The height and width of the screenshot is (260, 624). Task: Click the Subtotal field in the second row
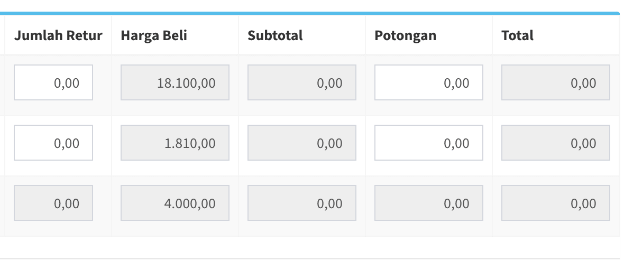(302, 143)
